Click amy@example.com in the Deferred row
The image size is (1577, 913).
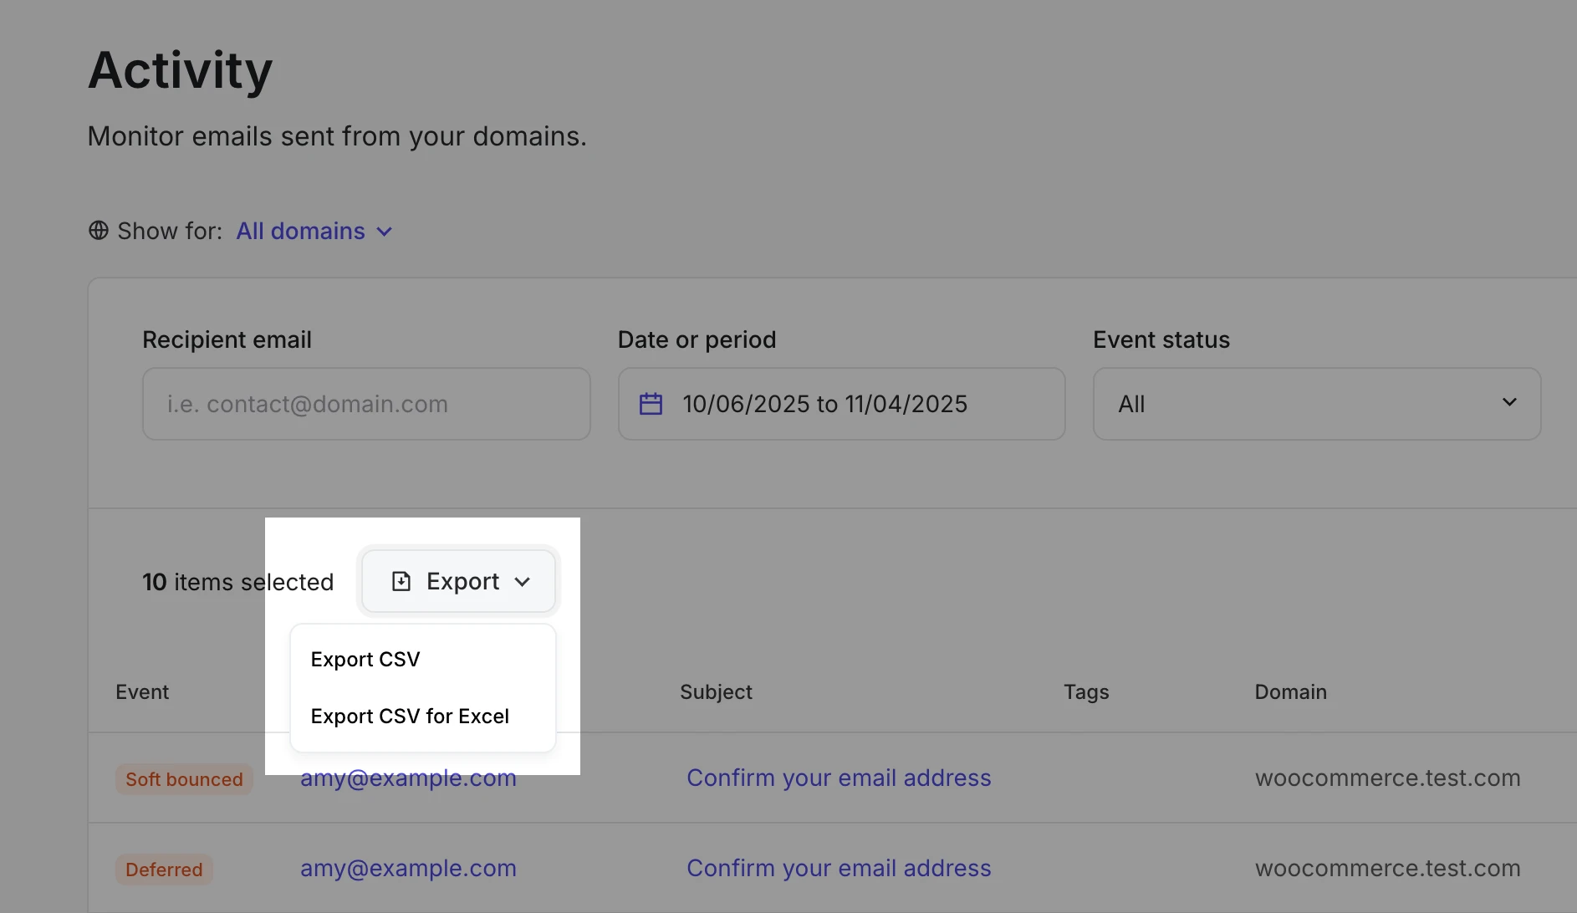click(409, 868)
